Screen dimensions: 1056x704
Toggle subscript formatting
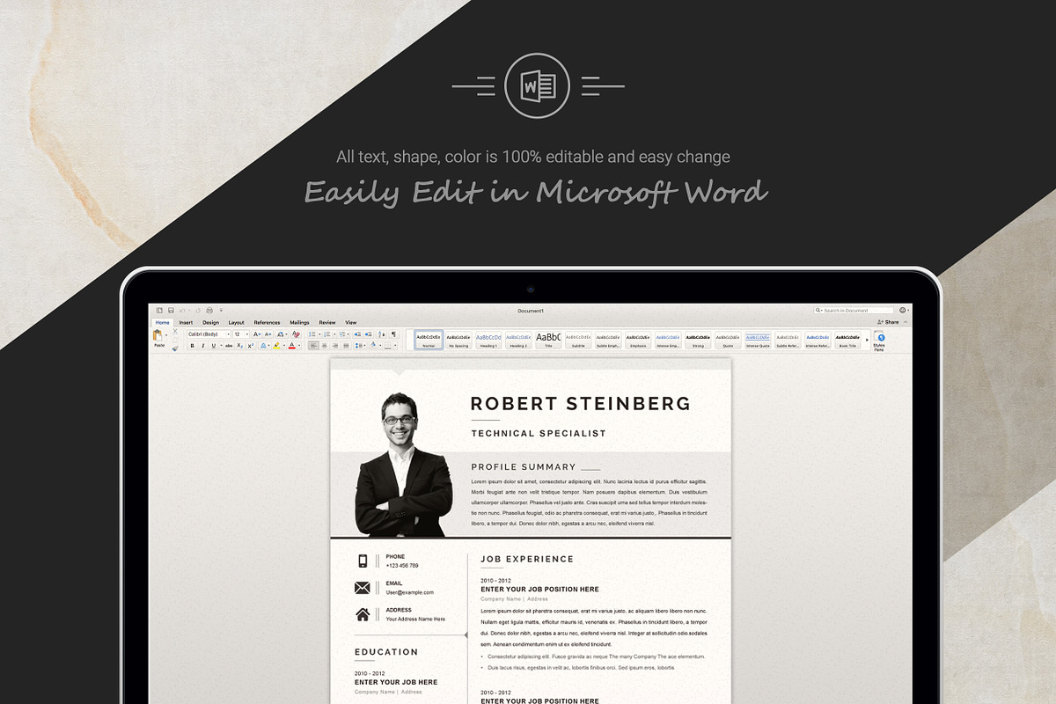tap(239, 345)
